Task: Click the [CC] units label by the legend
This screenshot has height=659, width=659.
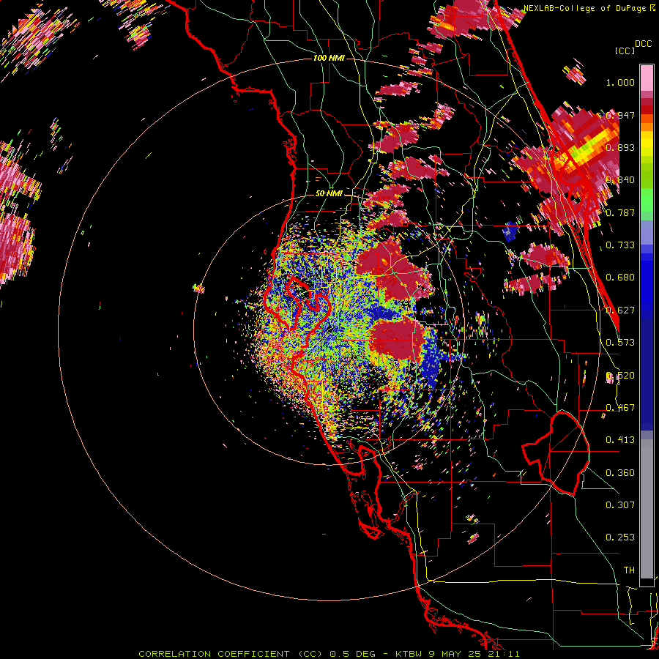Action: (625, 51)
